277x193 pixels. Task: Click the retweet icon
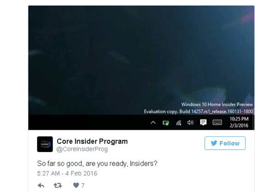[58, 186]
